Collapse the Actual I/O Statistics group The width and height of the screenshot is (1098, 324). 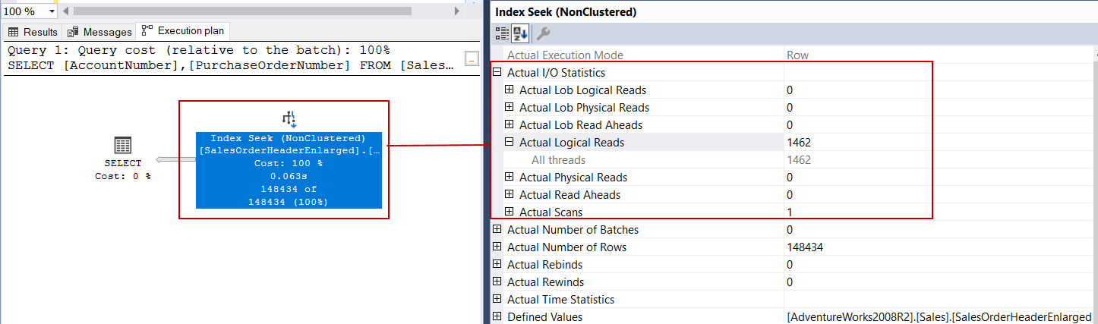point(497,73)
